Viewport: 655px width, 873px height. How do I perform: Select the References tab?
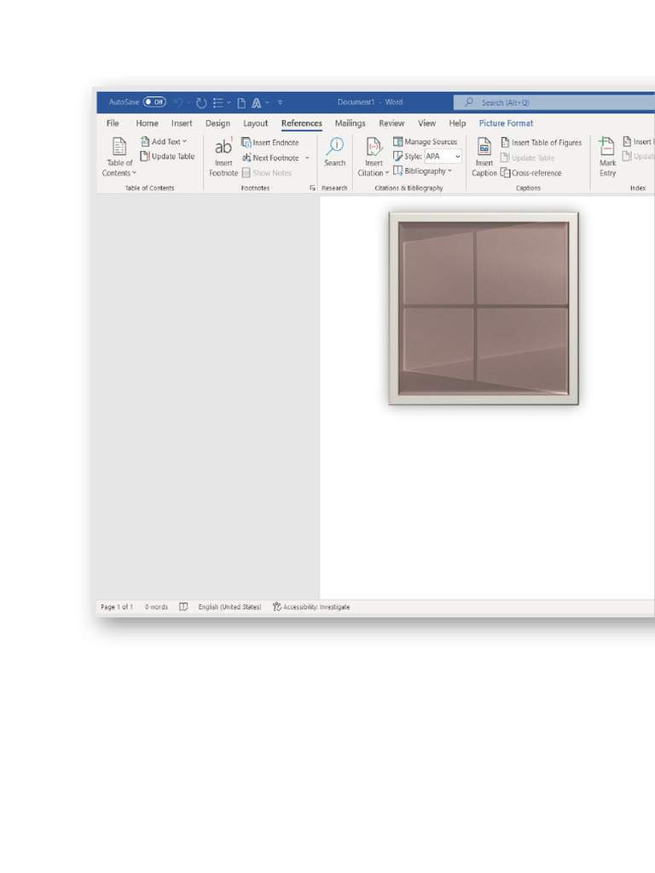pos(301,123)
